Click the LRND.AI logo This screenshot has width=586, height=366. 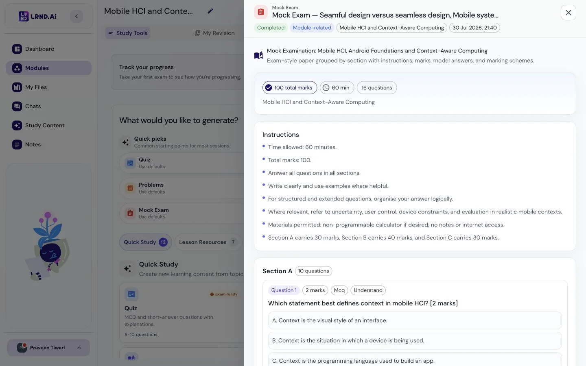(37, 16)
